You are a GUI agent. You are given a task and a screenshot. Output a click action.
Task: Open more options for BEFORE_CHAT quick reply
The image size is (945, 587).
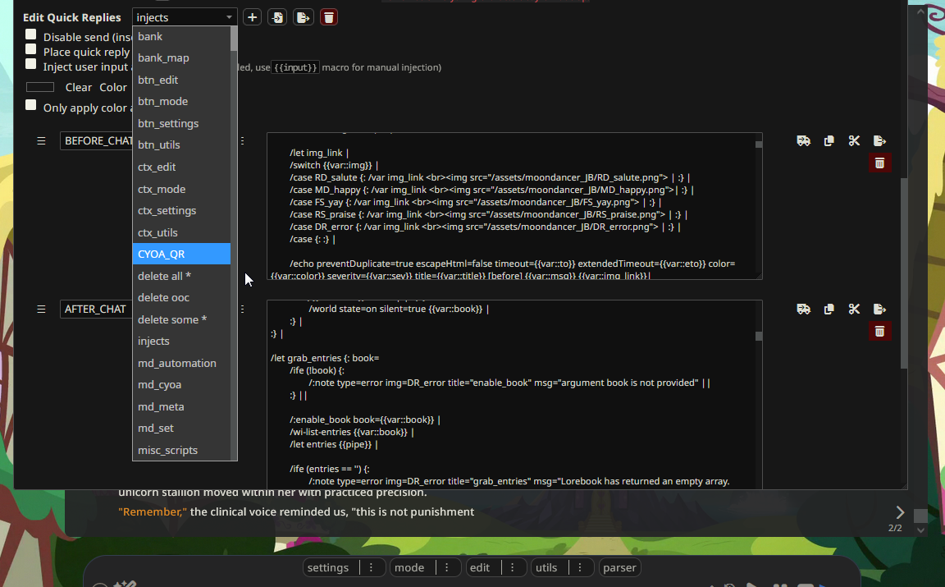(242, 140)
